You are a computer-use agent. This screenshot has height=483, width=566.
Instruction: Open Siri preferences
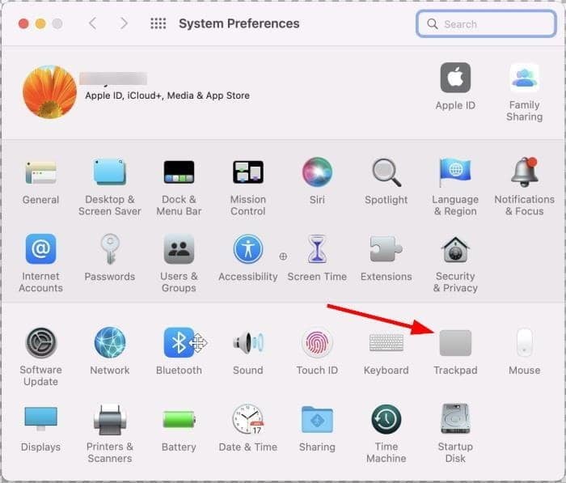(x=317, y=172)
